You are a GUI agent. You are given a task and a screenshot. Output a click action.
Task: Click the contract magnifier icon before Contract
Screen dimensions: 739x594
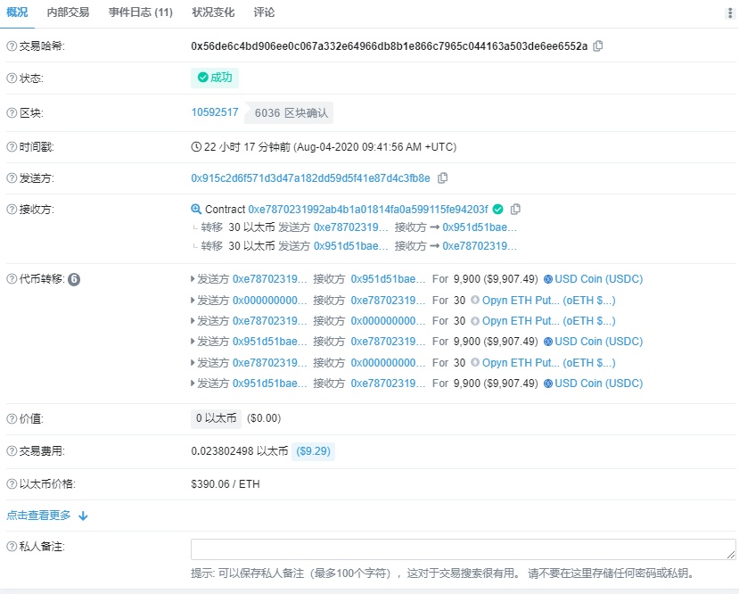point(196,209)
